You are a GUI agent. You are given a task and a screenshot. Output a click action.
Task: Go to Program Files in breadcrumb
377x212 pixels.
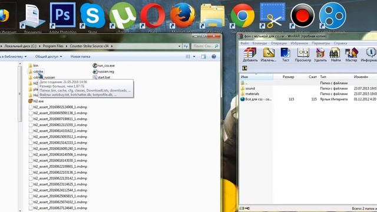(x=53, y=46)
